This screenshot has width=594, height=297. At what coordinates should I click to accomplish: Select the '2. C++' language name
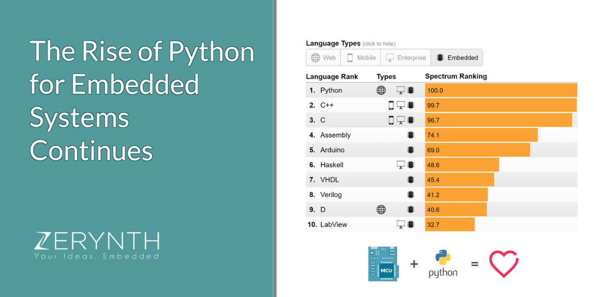(321, 105)
